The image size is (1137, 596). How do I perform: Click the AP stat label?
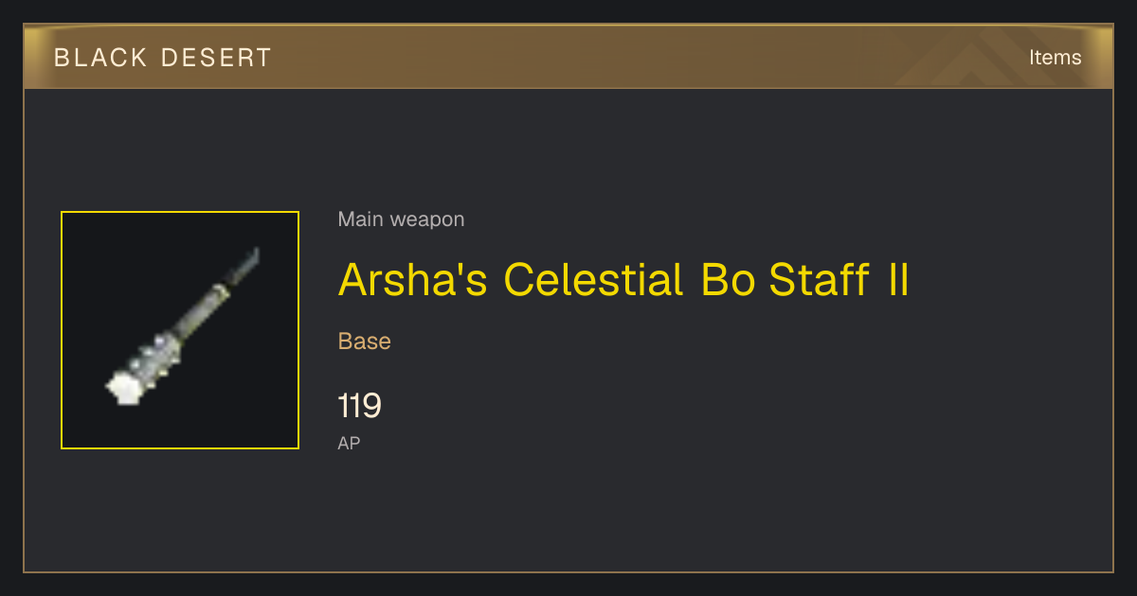349,443
